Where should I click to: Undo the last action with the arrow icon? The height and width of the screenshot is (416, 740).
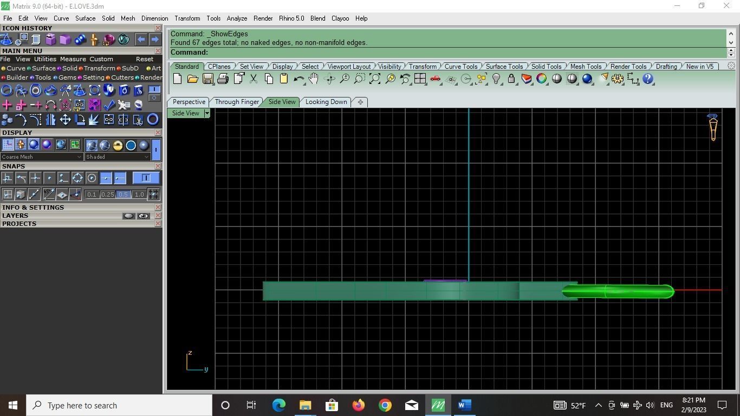point(298,79)
